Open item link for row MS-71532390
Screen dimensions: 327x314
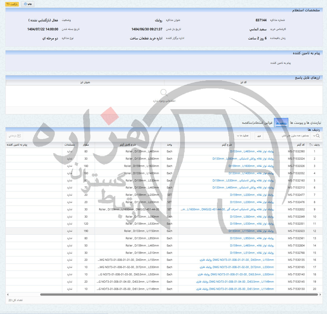pos(252,152)
